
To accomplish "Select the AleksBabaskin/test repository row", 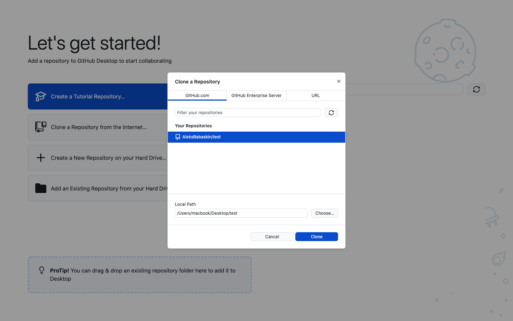I will pyautogui.click(x=256, y=137).
